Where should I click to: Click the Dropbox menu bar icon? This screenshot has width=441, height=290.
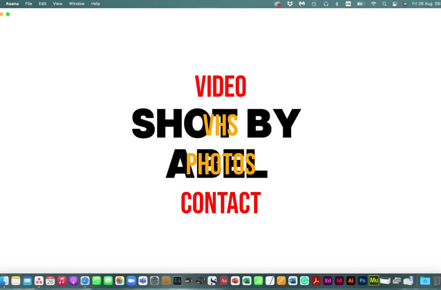coord(290,4)
